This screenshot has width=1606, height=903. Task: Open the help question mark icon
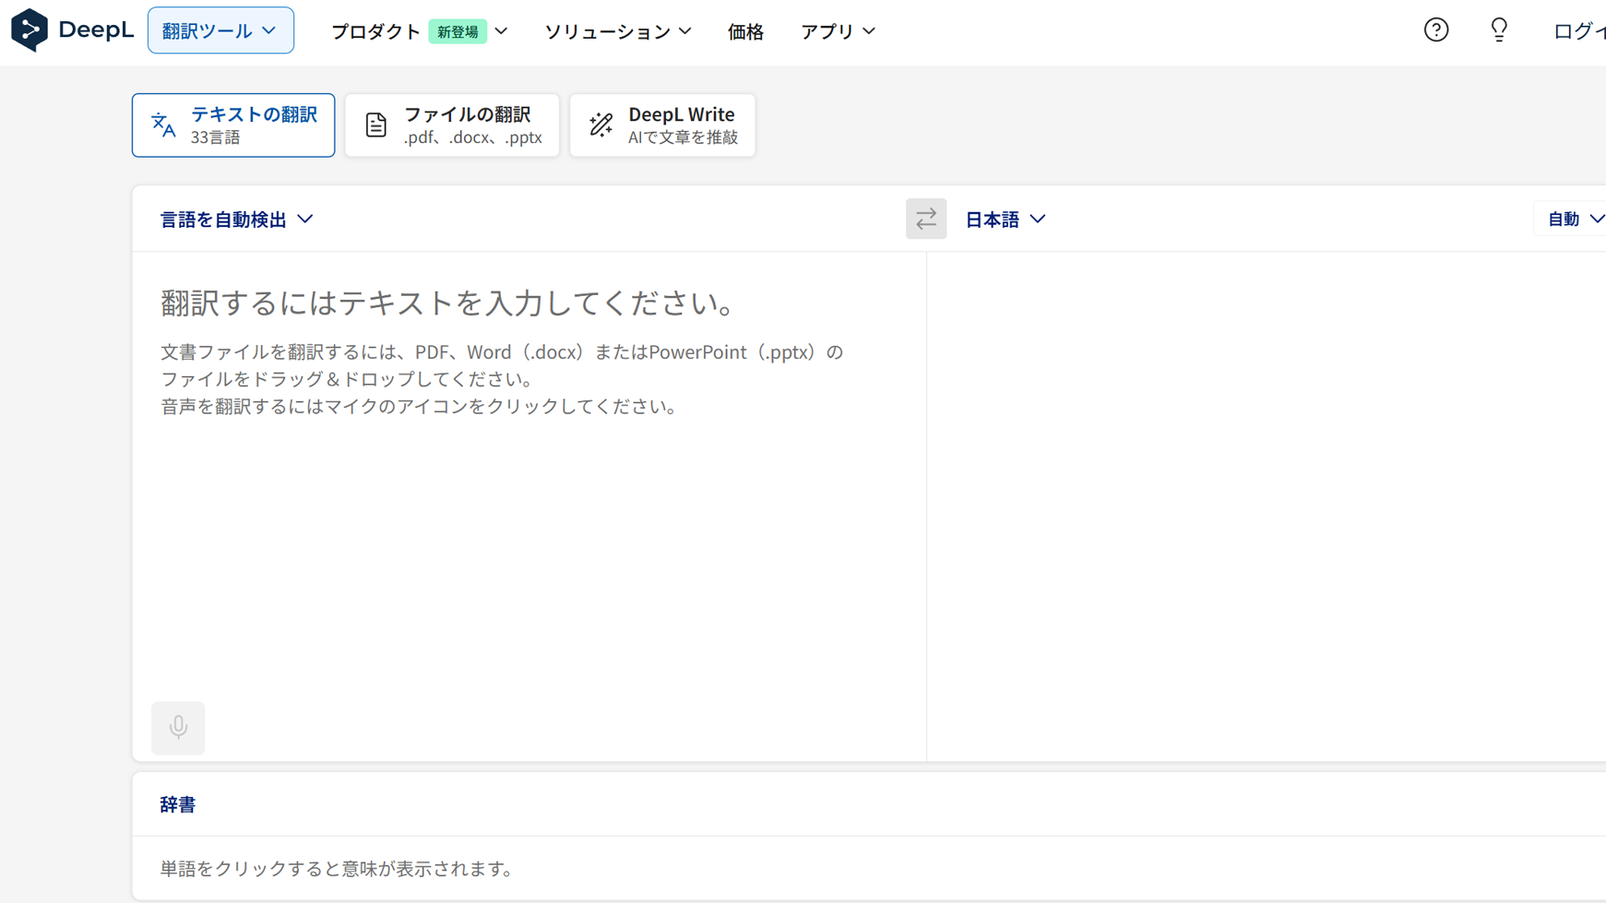[x=1435, y=30]
